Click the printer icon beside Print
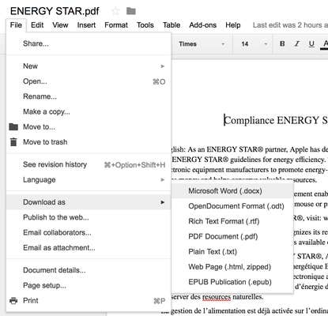 pos(13,300)
